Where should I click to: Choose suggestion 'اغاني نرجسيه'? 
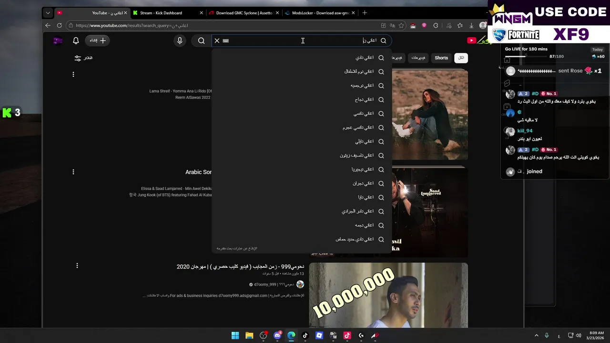click(x=302, y=86)
